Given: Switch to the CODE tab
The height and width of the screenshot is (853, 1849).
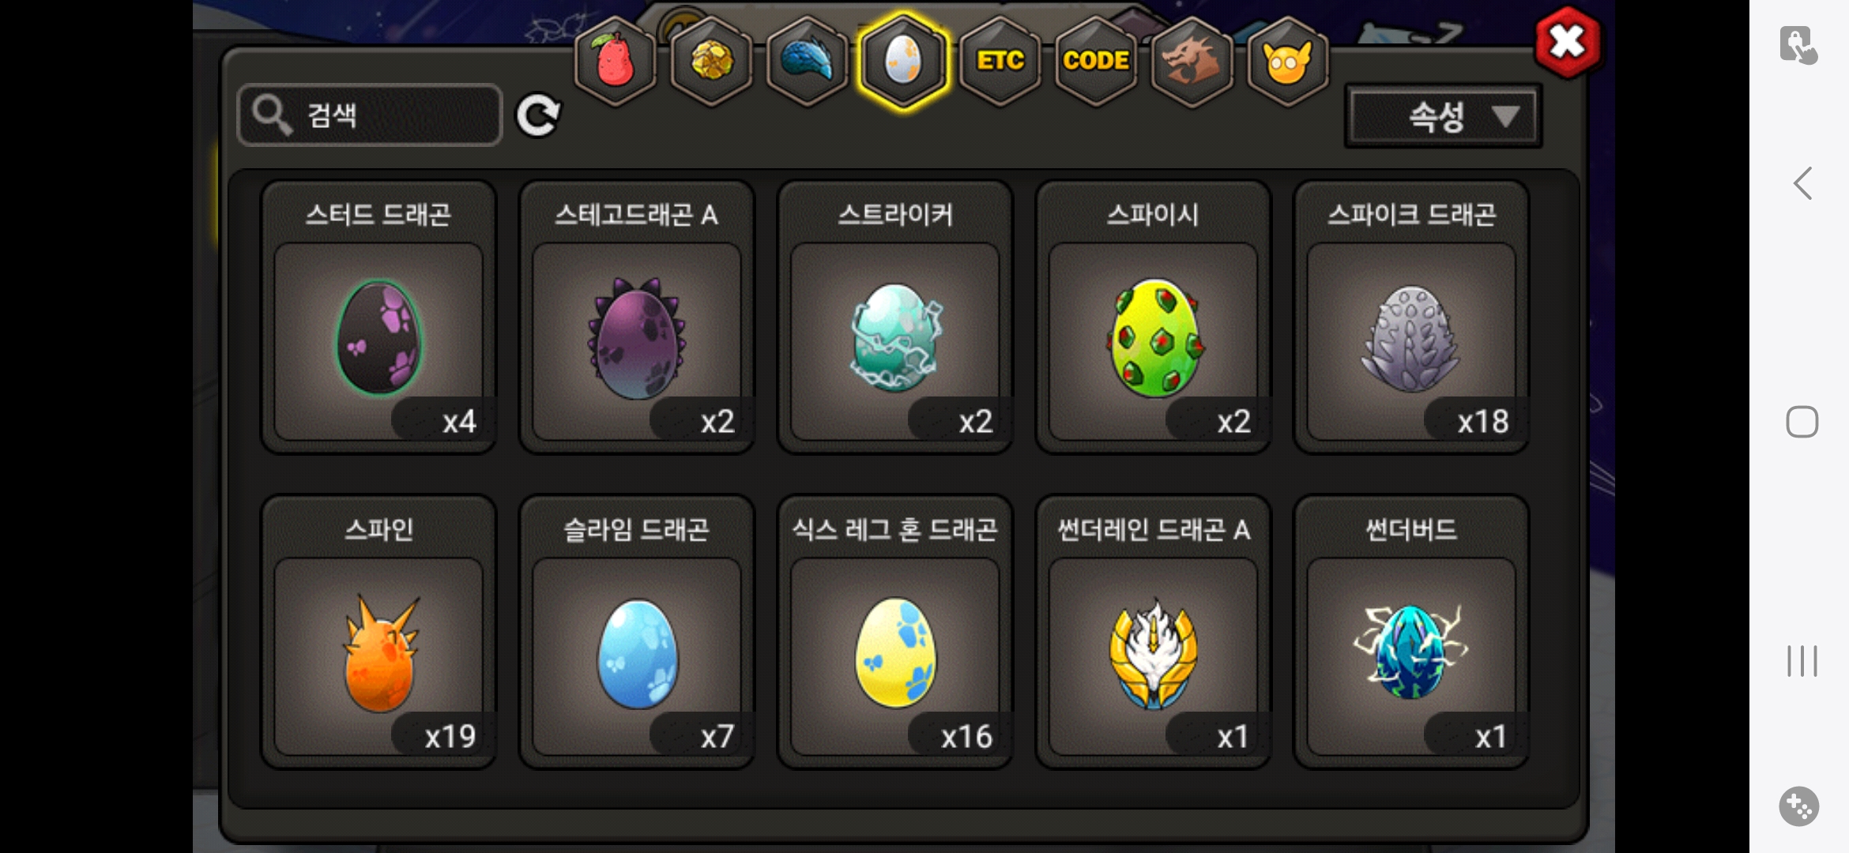Looking at the screenshot, I should click(1096, 62).
